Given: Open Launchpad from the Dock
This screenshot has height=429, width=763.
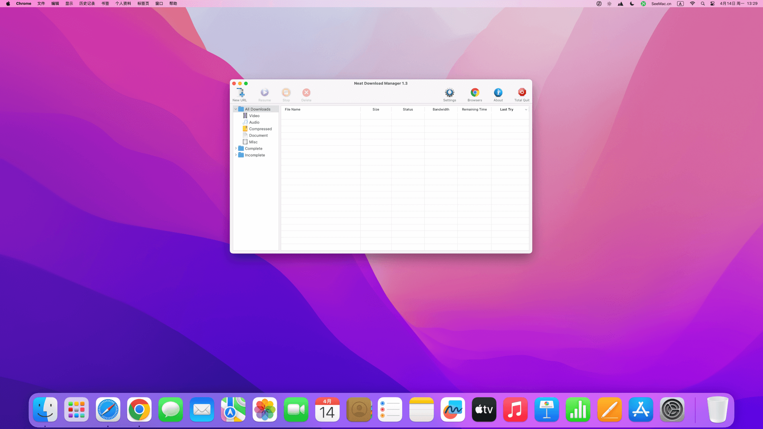Looking at the screenshot, I should click(x=76, y=410).
